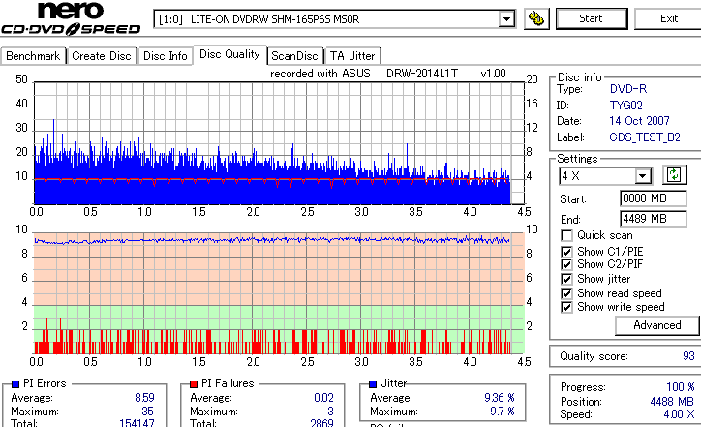Expand the 4 X scan speed dropdown
Screen dimensions: 701x427
(x=643, y=175)
